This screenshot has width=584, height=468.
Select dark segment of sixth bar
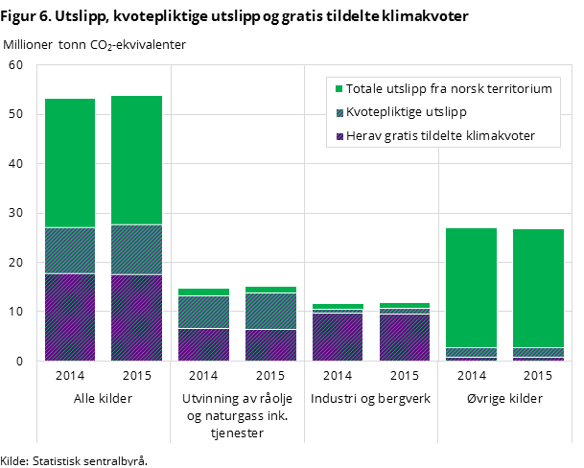click(x=405, y=338)
